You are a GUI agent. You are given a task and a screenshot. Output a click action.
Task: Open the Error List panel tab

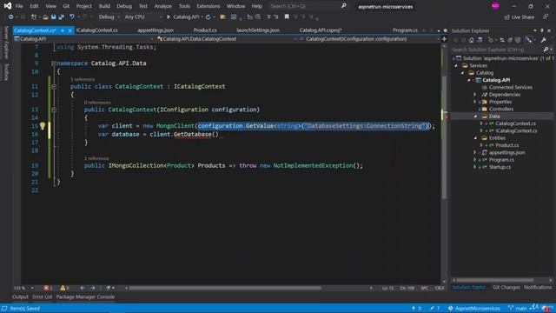point(43,297)
